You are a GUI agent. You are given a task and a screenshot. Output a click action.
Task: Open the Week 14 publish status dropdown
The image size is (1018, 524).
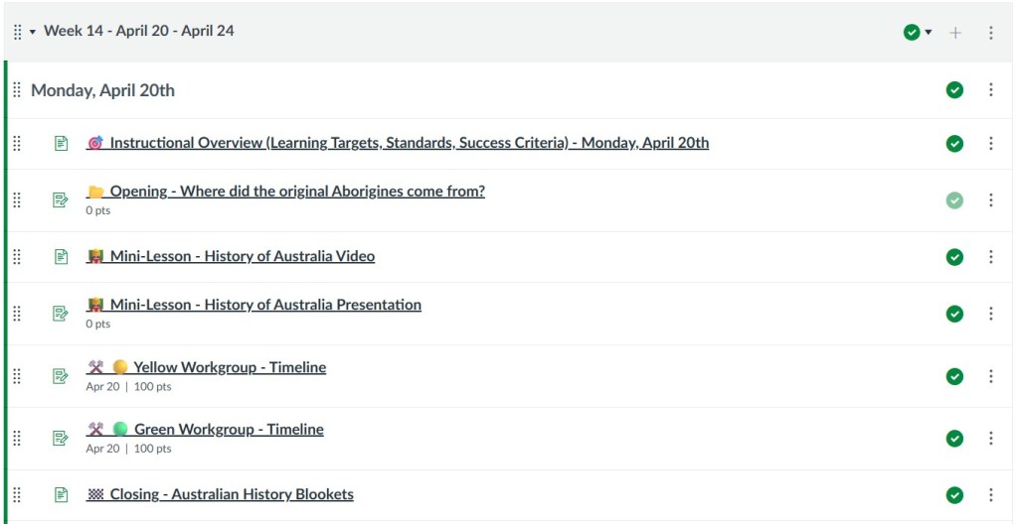point(918,33)
